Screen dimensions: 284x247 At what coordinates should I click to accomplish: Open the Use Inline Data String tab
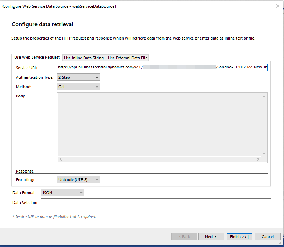[x=84, y=58]
